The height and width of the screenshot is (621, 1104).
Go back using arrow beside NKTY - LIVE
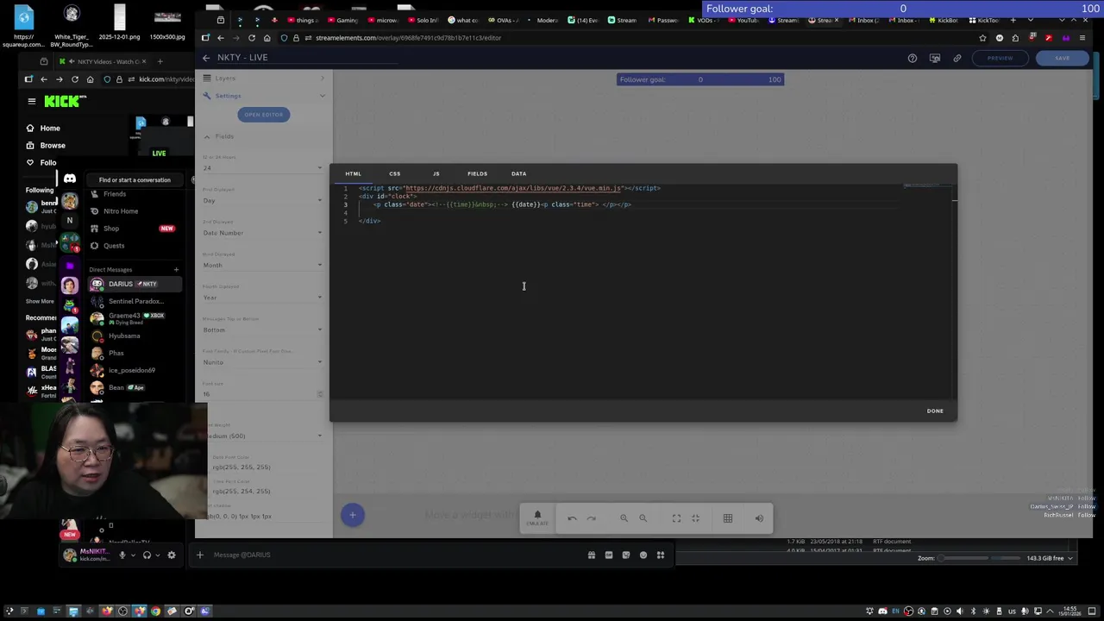point(206,58)
